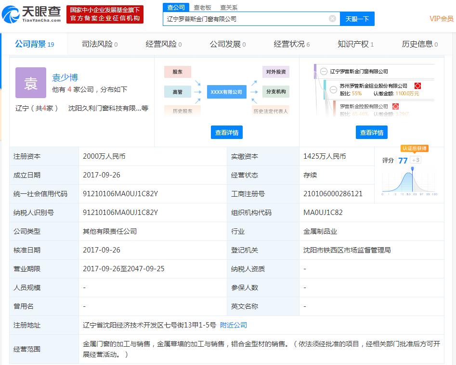
Task: Click the score value 77
Action: (x=403, y=161)
